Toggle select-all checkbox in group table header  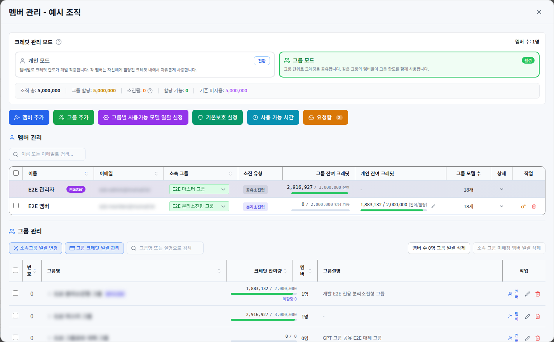(16, 270)
